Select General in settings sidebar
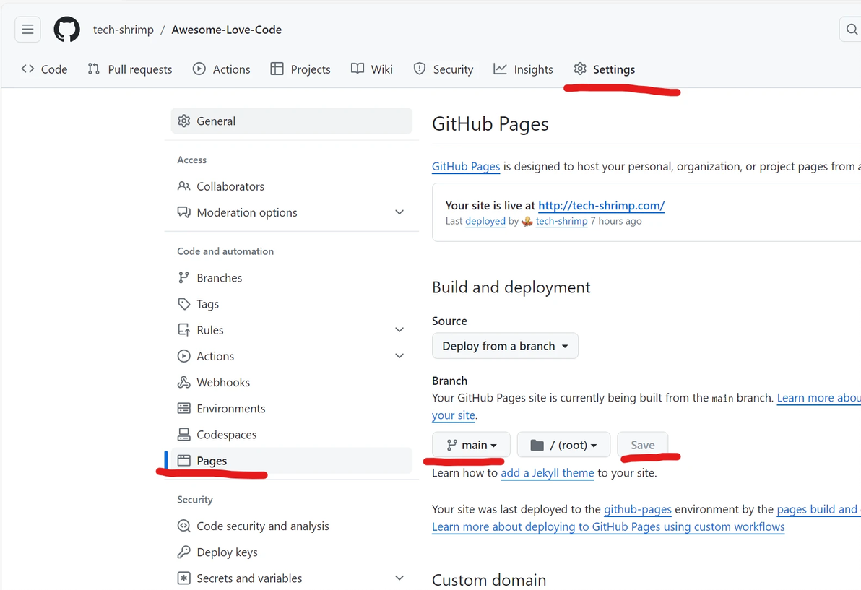The width and height of the screenshot is (861, 590). pos(216,121)
